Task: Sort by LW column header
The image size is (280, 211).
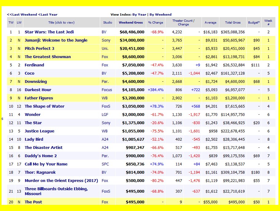Action: (x=19, y=22)
